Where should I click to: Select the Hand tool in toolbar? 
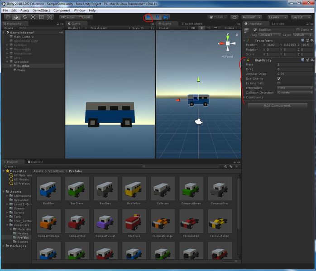pyautogui.click(x=7, y=17)
